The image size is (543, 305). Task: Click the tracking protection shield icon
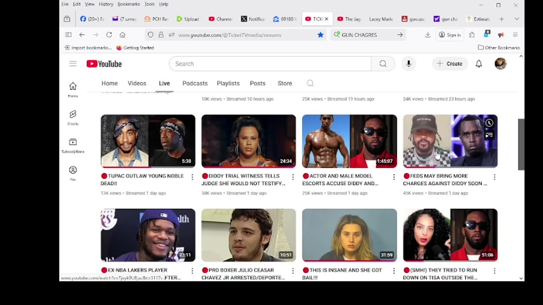pyautogui.click(x=150, y=35)
